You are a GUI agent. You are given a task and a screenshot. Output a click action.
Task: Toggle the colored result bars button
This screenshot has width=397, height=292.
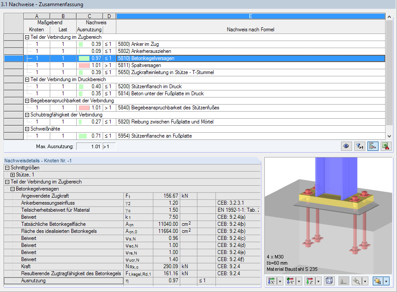click(x=373, y=146)
